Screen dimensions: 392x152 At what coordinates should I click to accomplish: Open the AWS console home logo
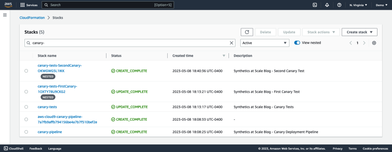point(8,5)
